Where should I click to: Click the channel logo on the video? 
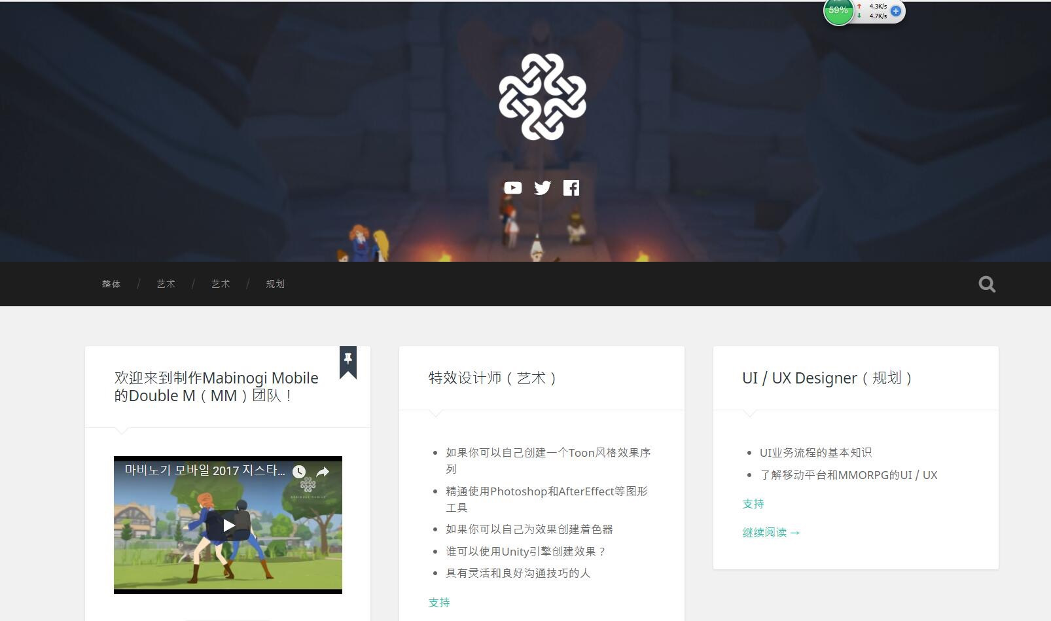click(308, 486)
